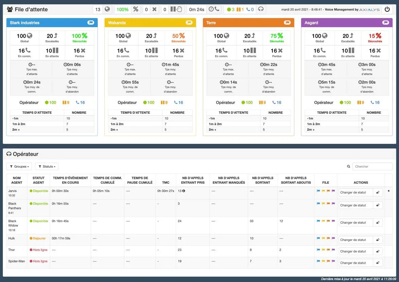Click the green 3 available counter in top bar
The width and height of the screenshot is (399, 282).
[x=230, y=9]
